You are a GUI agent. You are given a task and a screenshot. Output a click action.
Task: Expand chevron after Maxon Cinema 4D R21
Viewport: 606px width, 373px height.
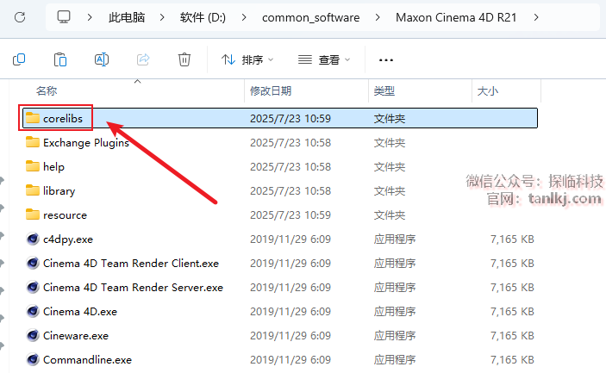[x=536, y=17]
